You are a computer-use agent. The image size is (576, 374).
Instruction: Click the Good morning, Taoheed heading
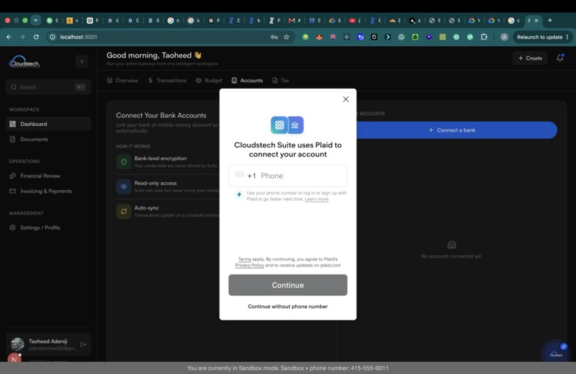154,55
